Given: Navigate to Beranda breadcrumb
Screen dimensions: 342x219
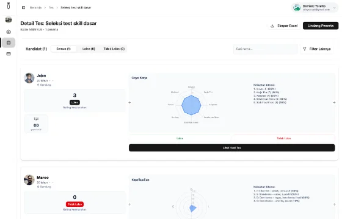Looking at the screenshot, I should 35,7.
